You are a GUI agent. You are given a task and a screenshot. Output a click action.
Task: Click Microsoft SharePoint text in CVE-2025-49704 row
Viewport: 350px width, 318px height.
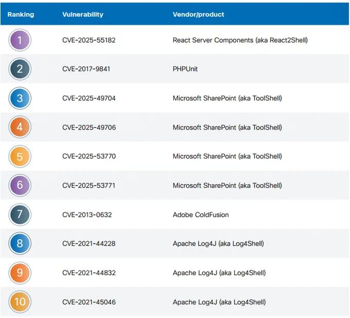(227, 98)
